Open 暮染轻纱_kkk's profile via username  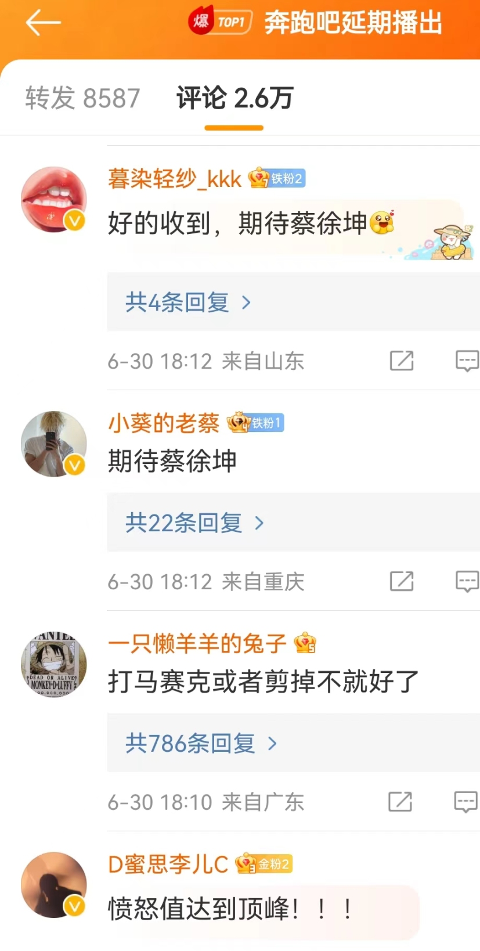[x=174, y=179]
